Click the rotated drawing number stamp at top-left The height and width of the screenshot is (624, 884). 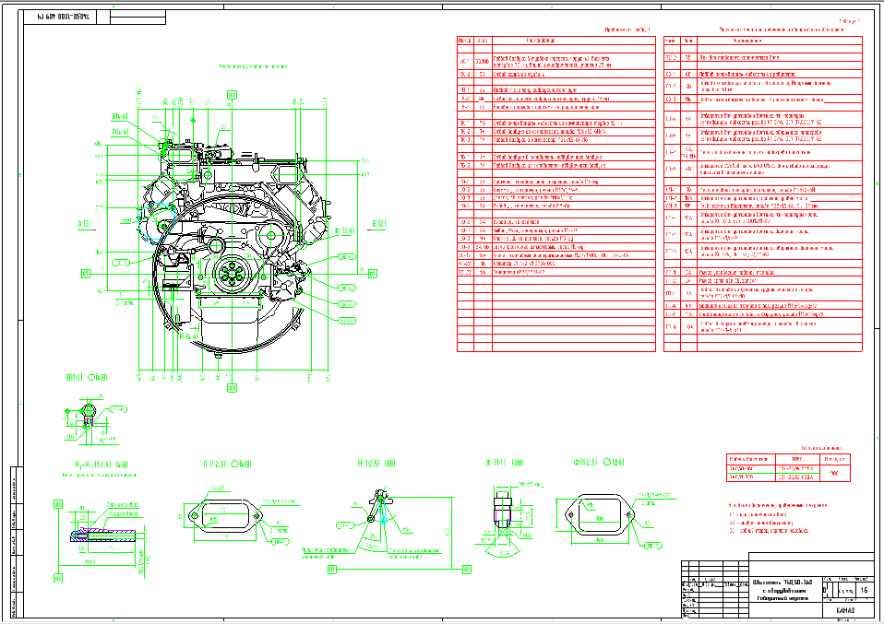coord(64,18)
